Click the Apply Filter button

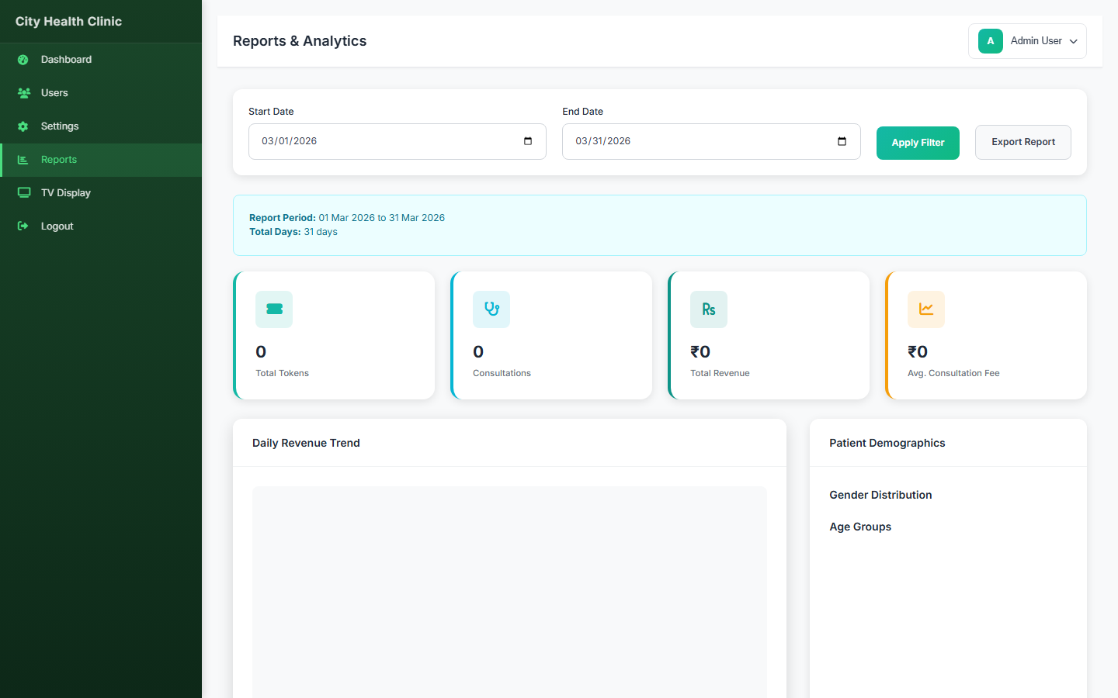[x=918, y=143]
